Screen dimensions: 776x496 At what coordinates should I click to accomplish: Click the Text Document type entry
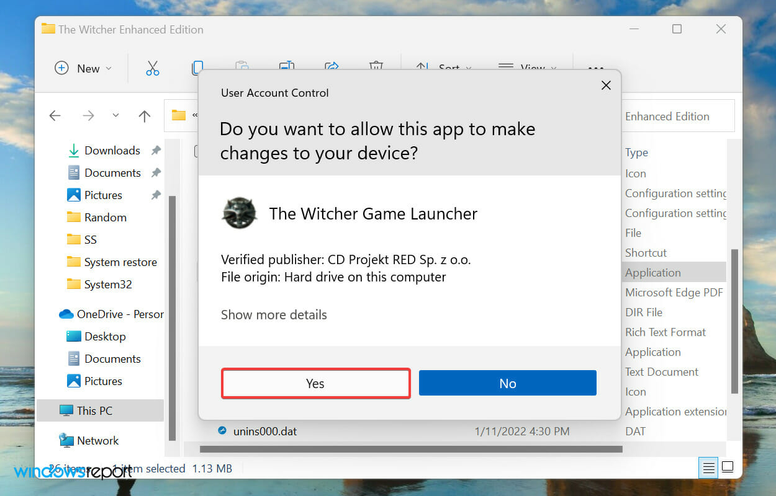(661, 372)
